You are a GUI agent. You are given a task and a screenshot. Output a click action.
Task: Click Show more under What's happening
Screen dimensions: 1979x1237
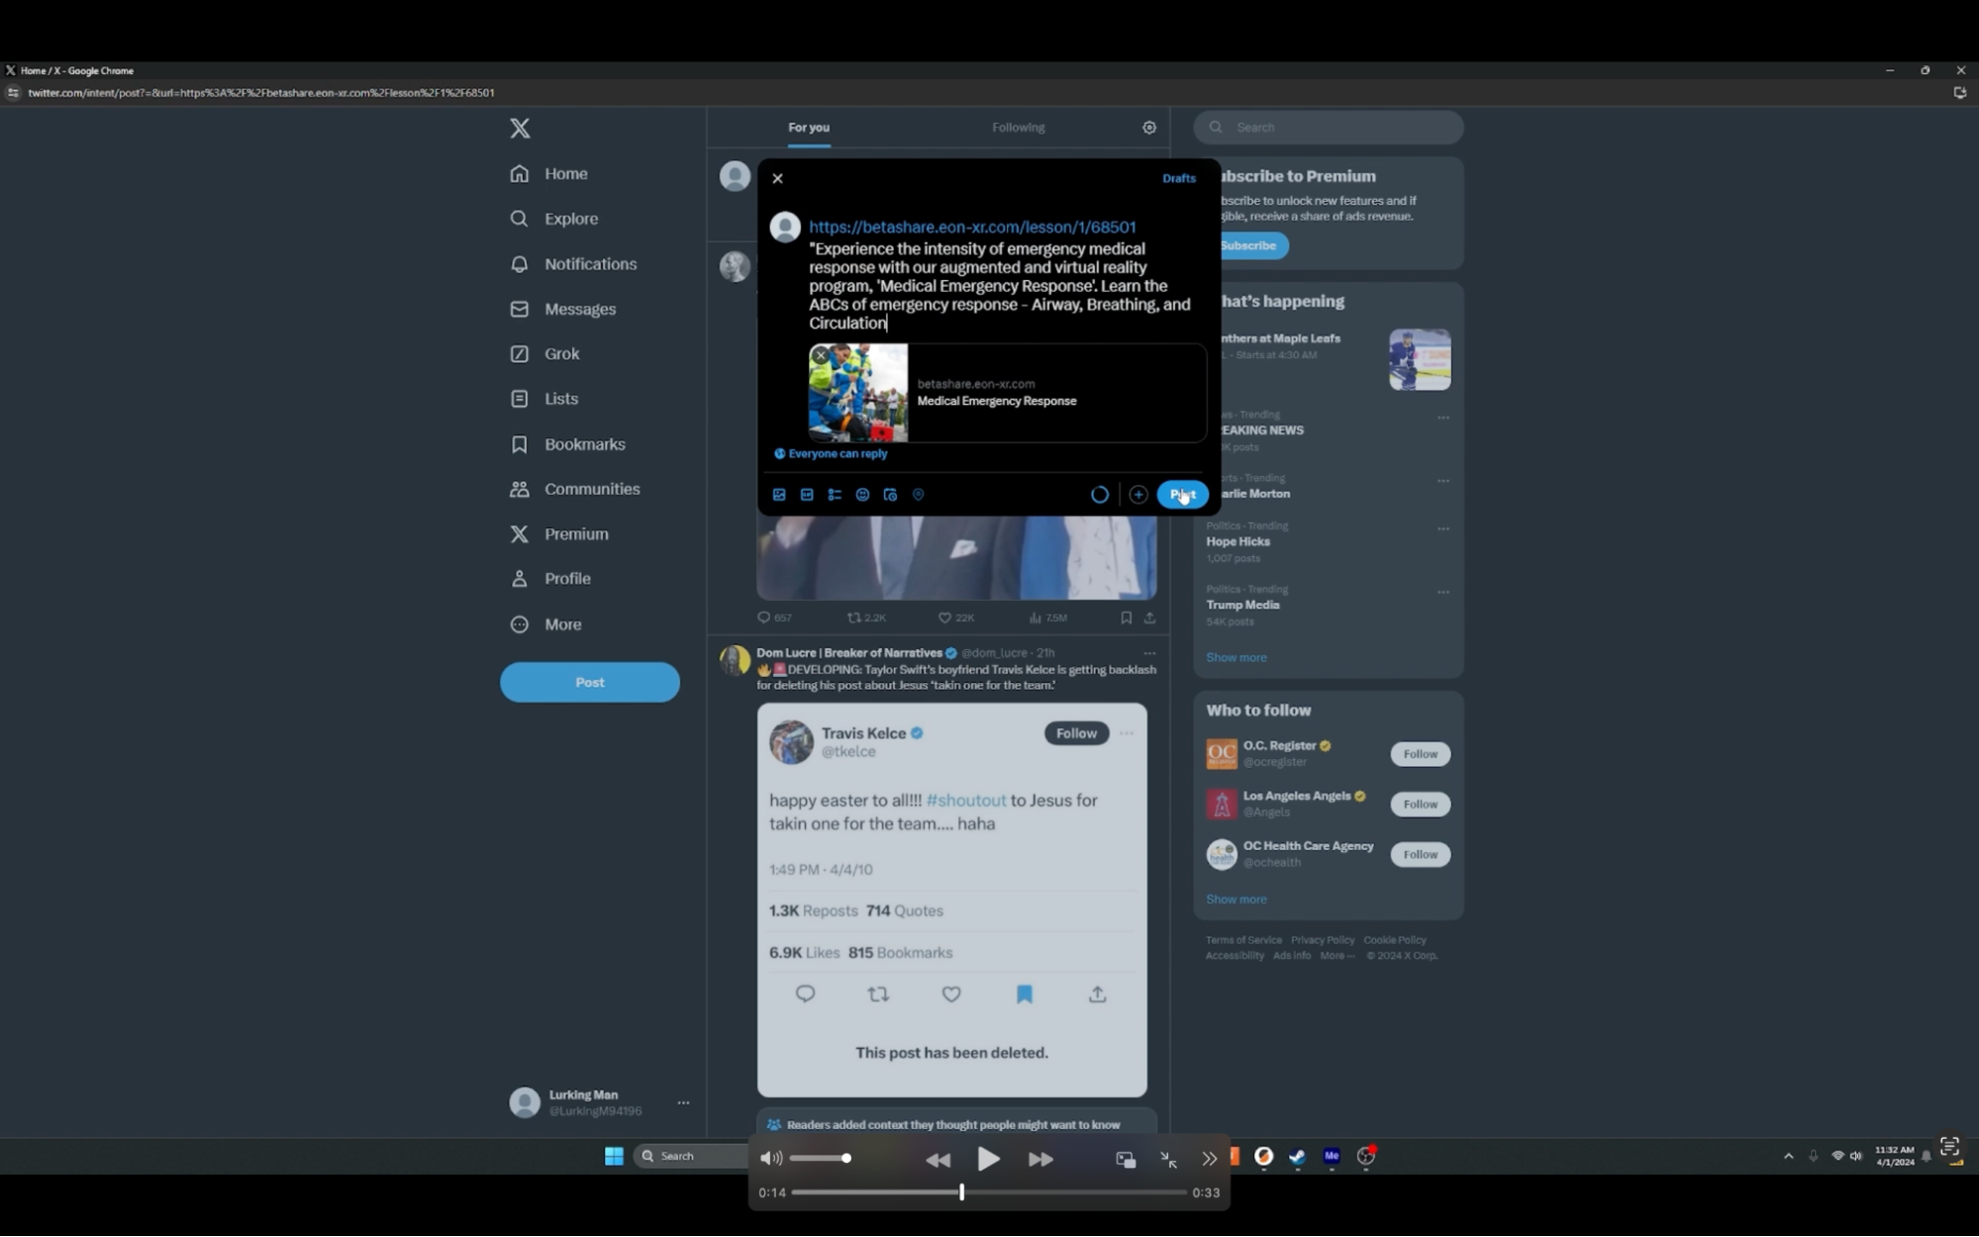pyautogui.click(x=1236, y=658)
